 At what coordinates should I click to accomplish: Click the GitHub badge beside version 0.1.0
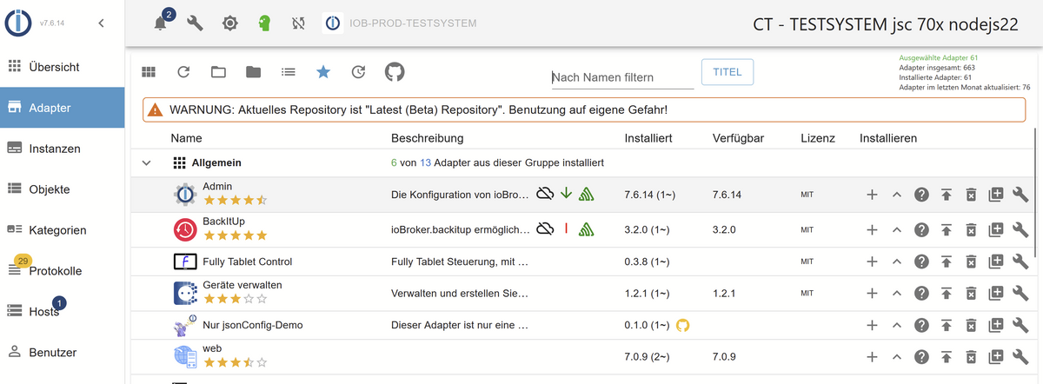(x=682, y=325)
